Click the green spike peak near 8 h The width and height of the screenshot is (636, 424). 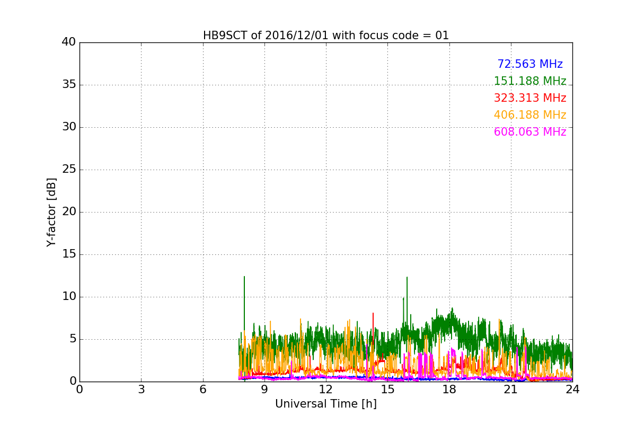click(x=244, y=277)
